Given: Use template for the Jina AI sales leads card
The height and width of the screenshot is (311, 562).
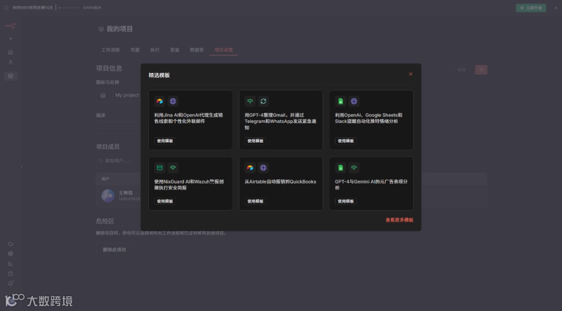Looking at the screenshot, I should [165, 141].
